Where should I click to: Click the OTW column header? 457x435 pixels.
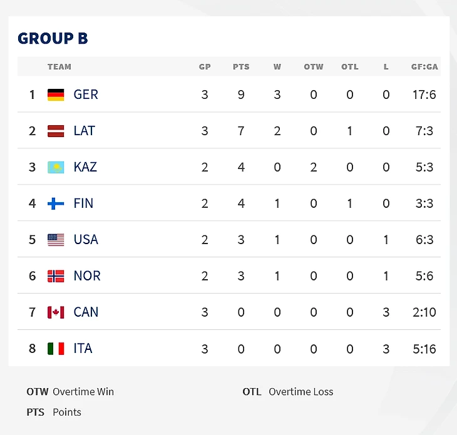click(314, 66)
